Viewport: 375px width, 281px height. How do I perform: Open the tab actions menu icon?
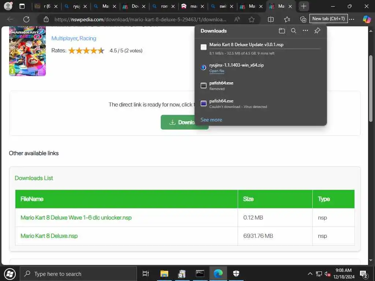coord(22,6)
